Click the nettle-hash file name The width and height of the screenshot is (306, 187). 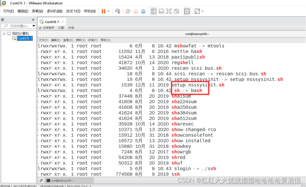(187, 51)
